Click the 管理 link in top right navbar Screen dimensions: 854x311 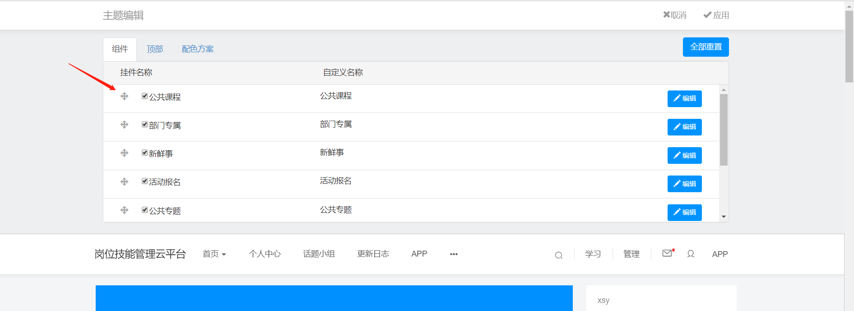(x=631, y=254)
